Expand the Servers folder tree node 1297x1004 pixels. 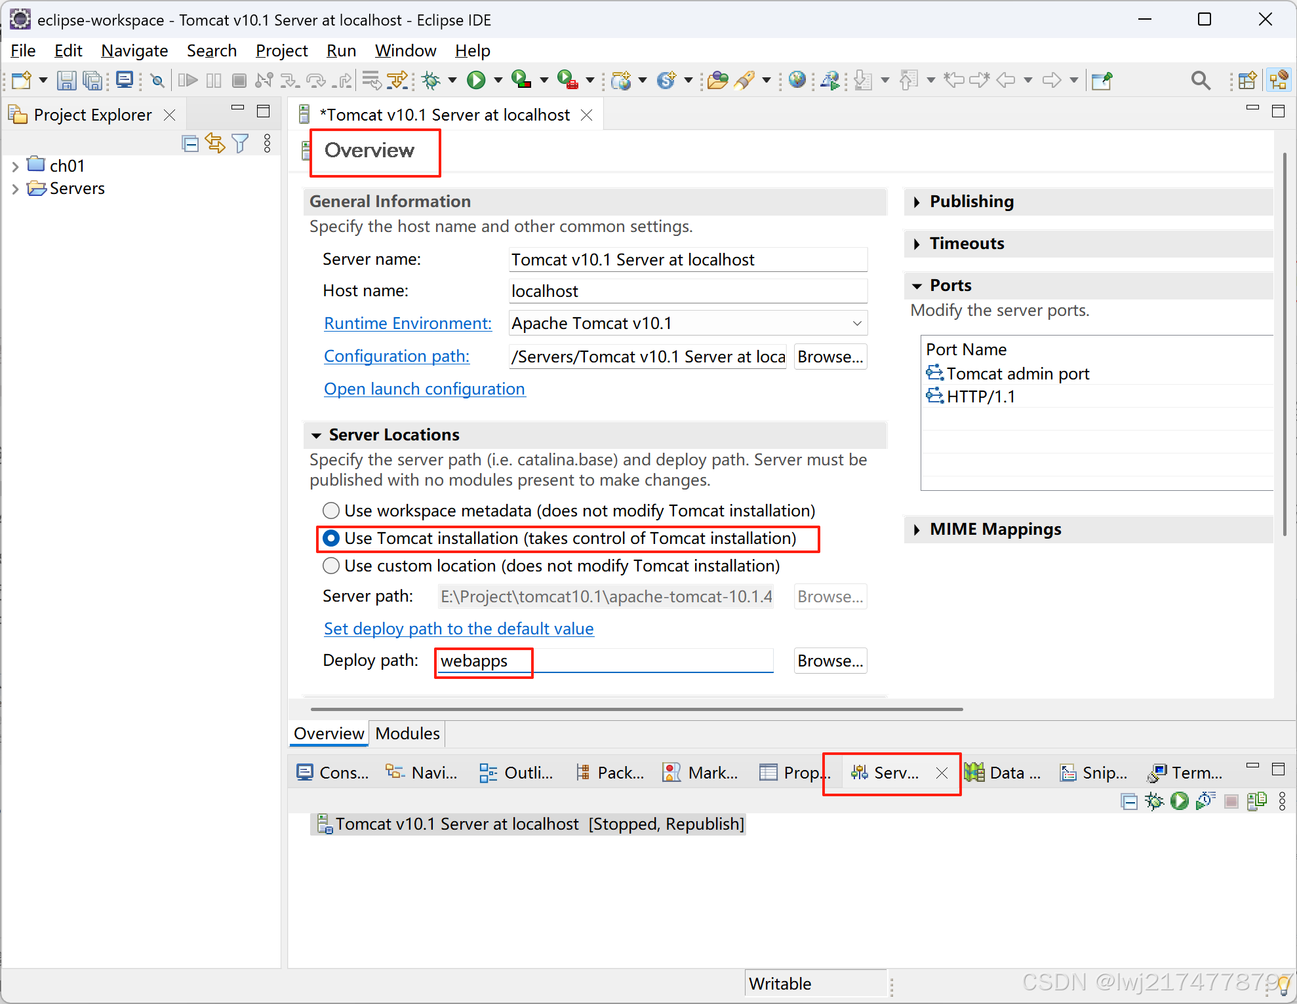click(x=15, y=189)
